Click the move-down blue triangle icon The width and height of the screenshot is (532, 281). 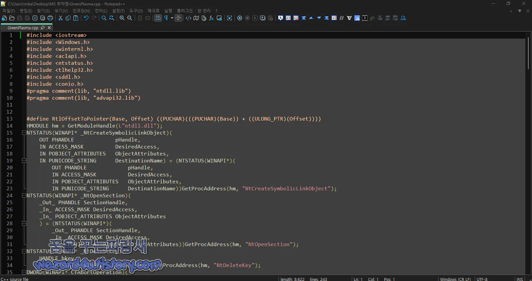pos(319,18)
